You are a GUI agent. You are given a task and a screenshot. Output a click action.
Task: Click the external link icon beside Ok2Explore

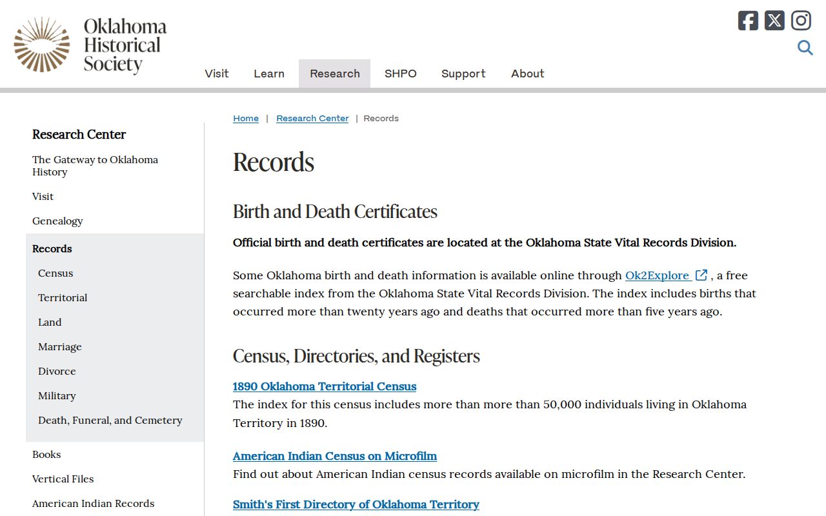(701, 275)
